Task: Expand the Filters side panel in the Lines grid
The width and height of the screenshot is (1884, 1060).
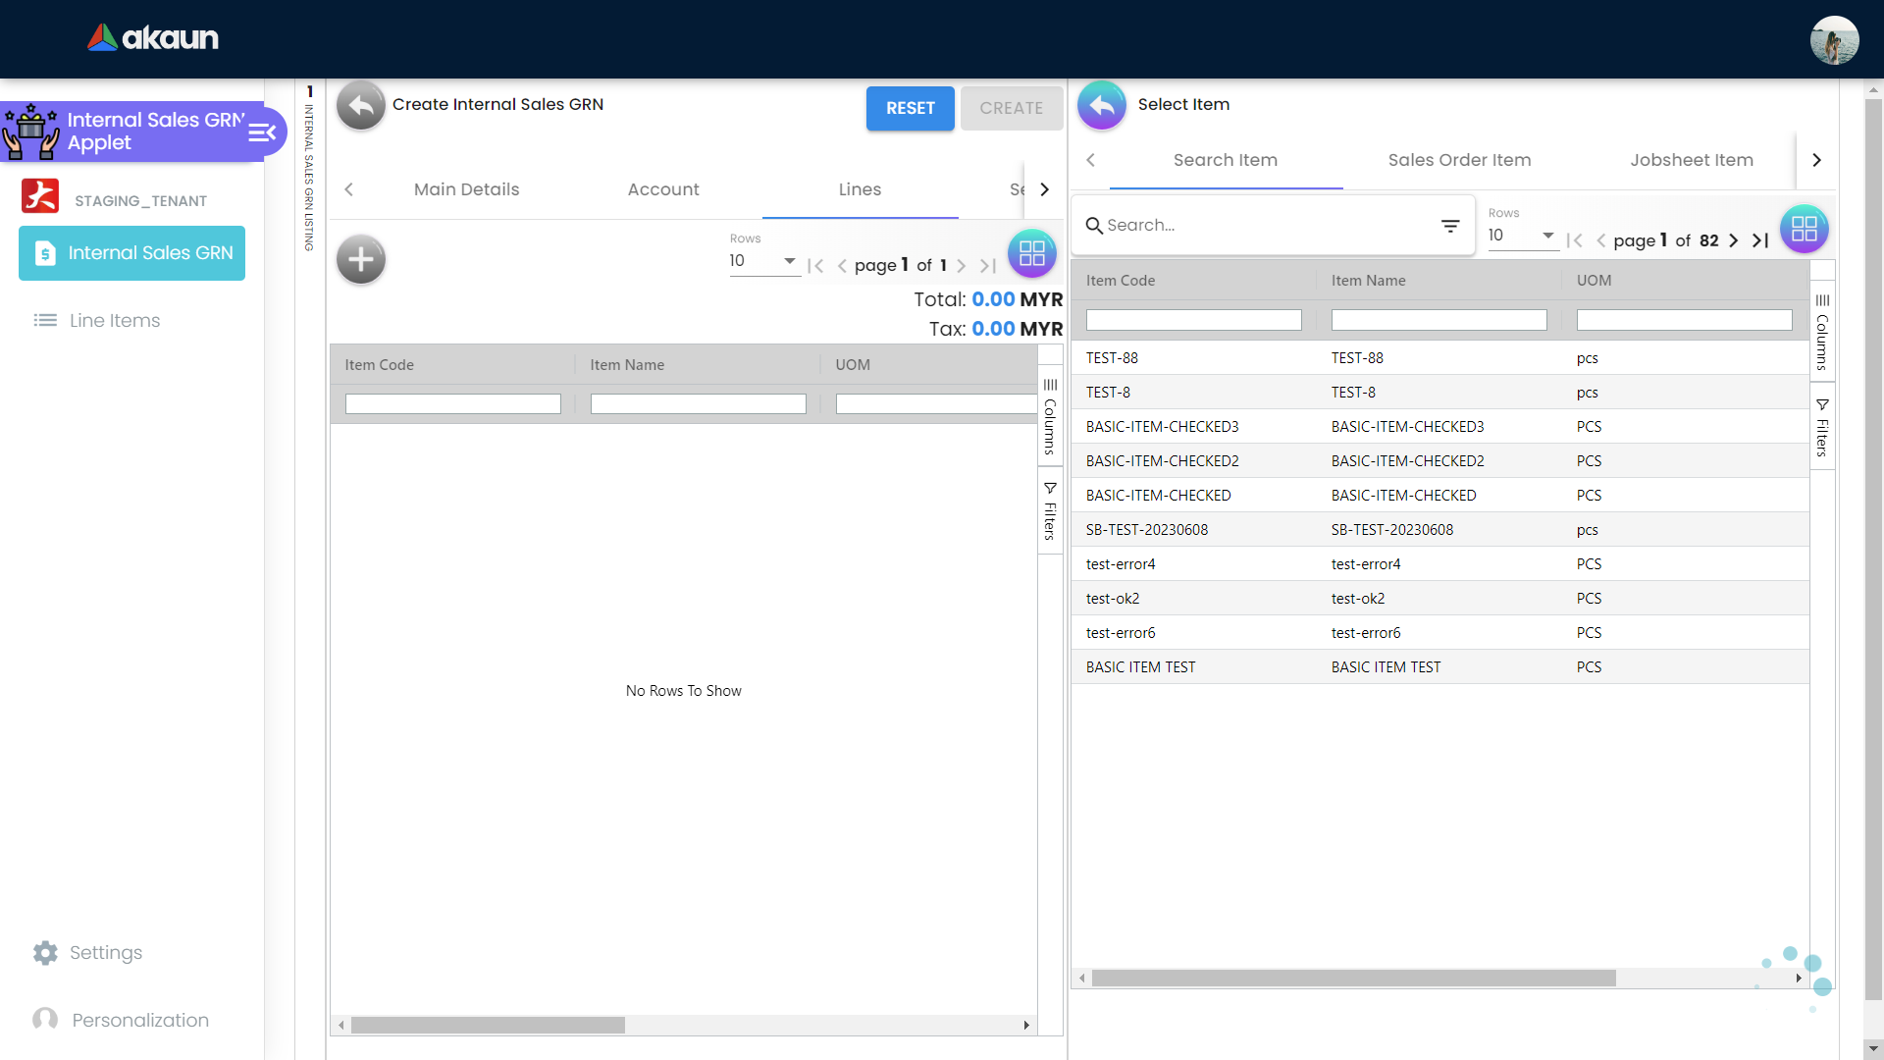Action: tap(1050, 511)
